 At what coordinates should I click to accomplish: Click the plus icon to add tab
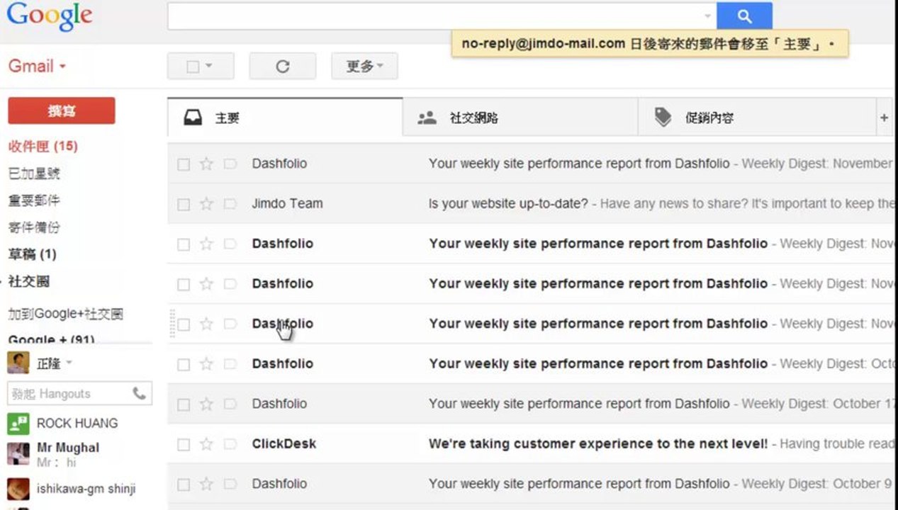884,118
